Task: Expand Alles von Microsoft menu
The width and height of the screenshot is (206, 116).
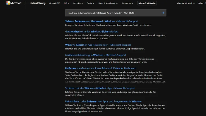Action: pyautogui.click(x=186, y=3)
